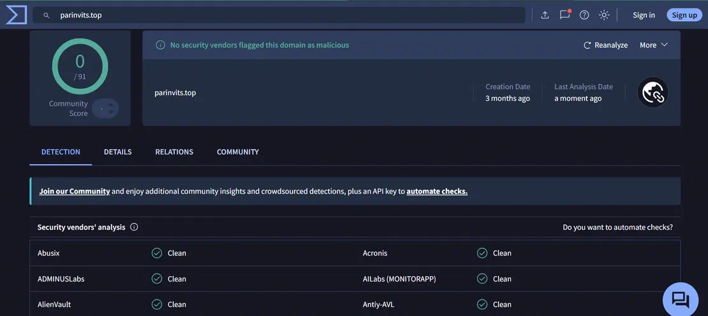Select the AlienVault vendor name

coord(54,305)
